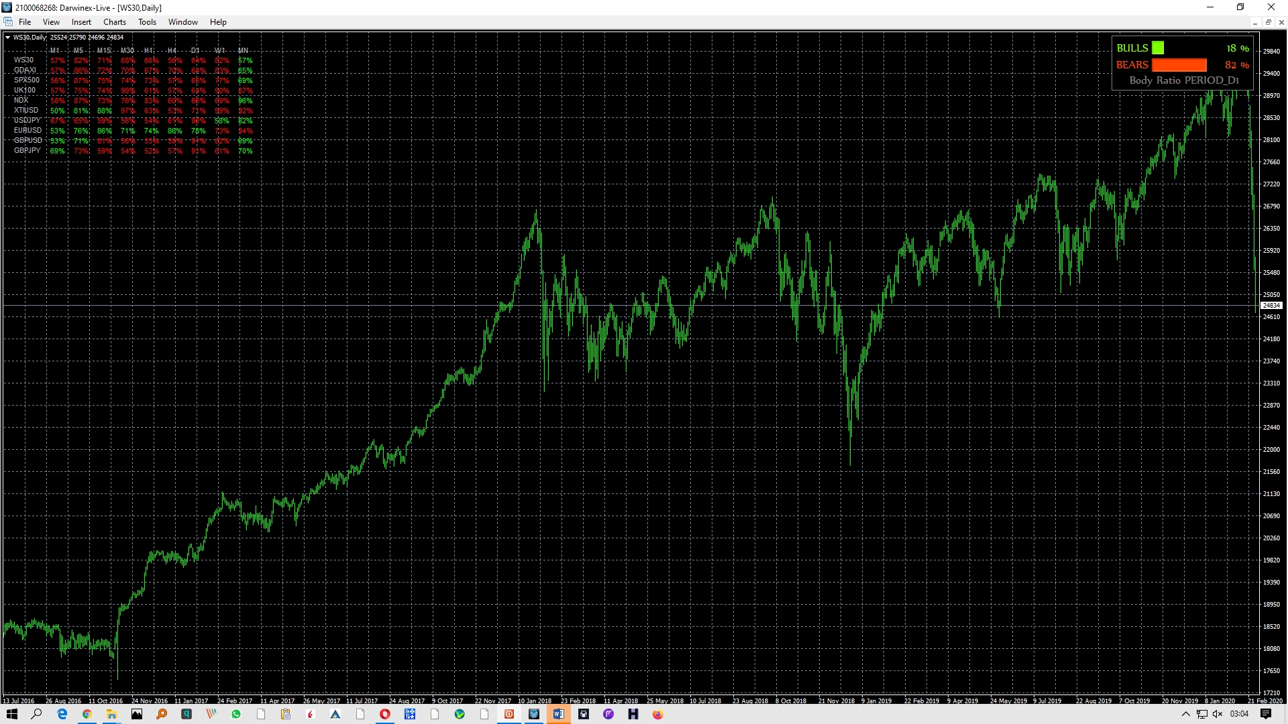Click the green BULLS indicator bar
1288x724 pixels.
[1158, 48]
